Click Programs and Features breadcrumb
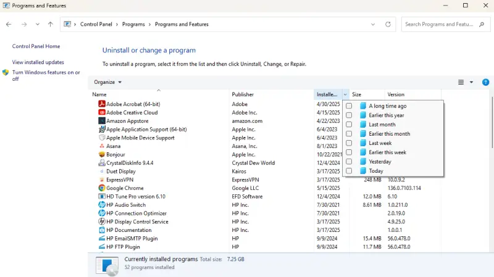This screenshot has width=494, height=277. 182,24
